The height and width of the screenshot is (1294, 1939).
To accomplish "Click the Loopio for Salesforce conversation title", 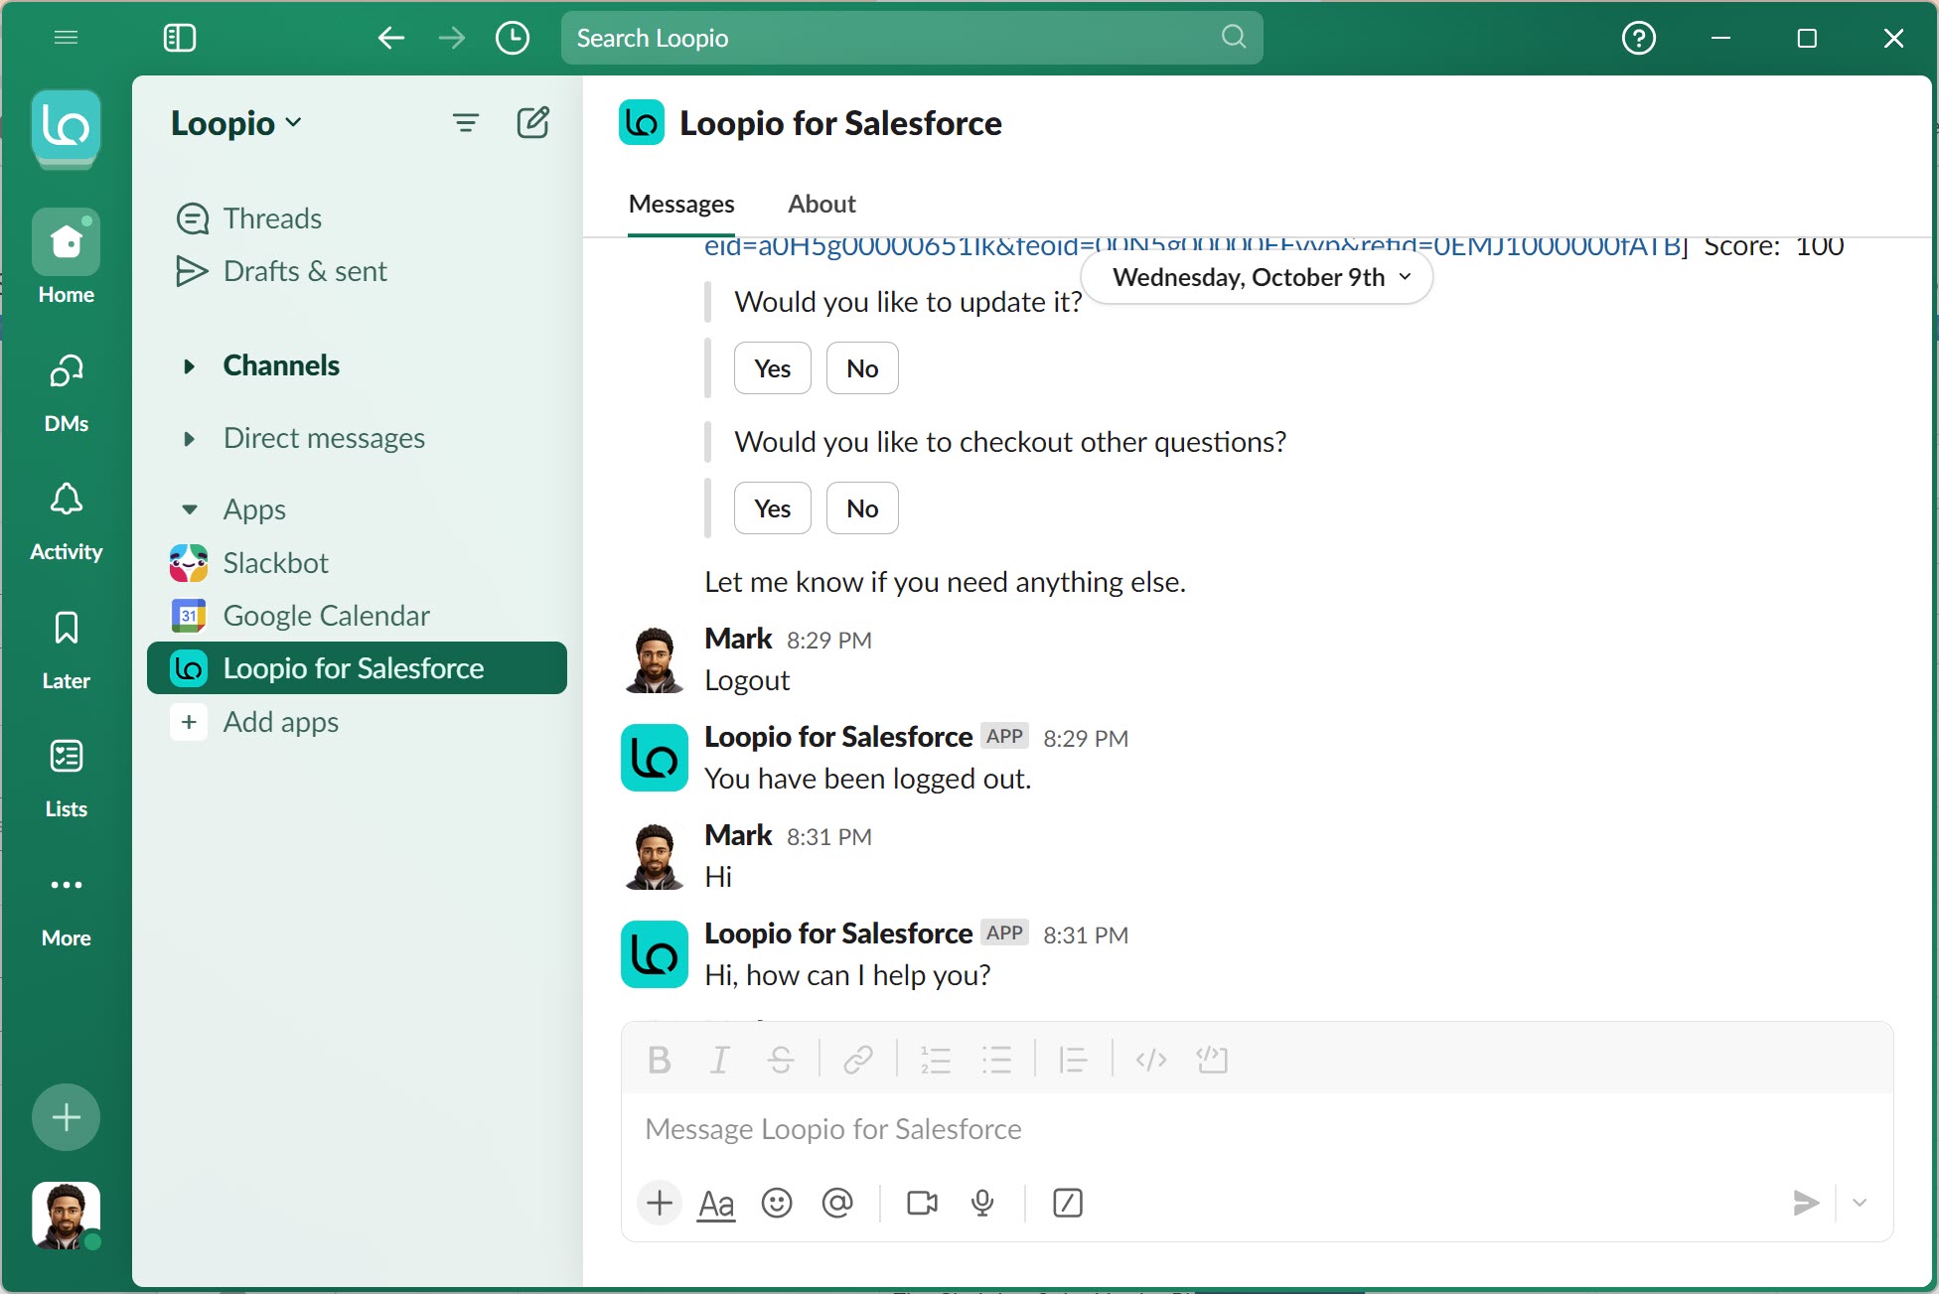I will [840, 123].
